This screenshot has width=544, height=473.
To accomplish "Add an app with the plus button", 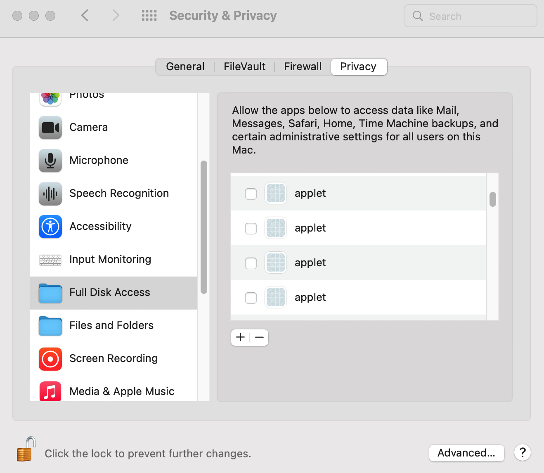I will click(240, 337).
